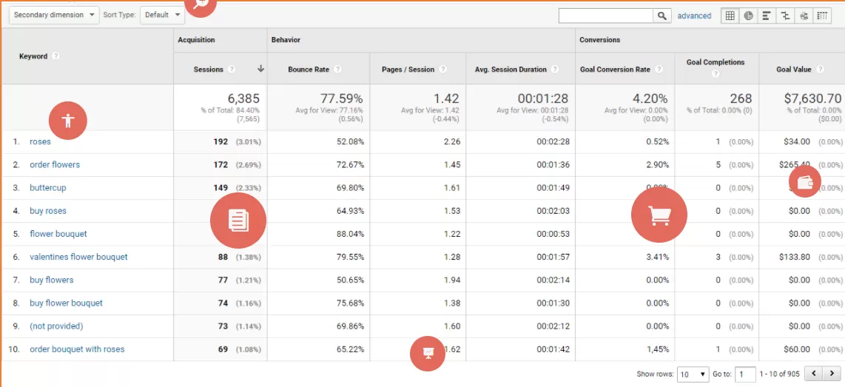Open the 'valentines flower bouquet' keyword
Screen dimensions: 845x387
click(x=78, y=257)
